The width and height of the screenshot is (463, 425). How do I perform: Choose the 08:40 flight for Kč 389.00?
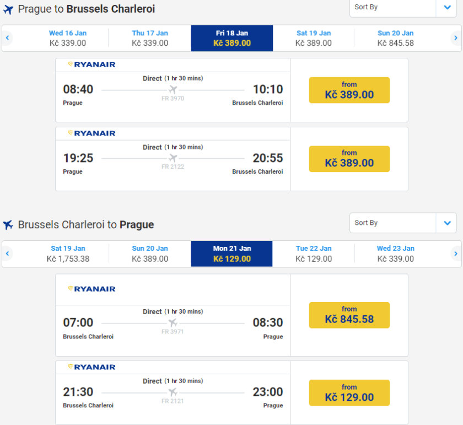(349, 90)
